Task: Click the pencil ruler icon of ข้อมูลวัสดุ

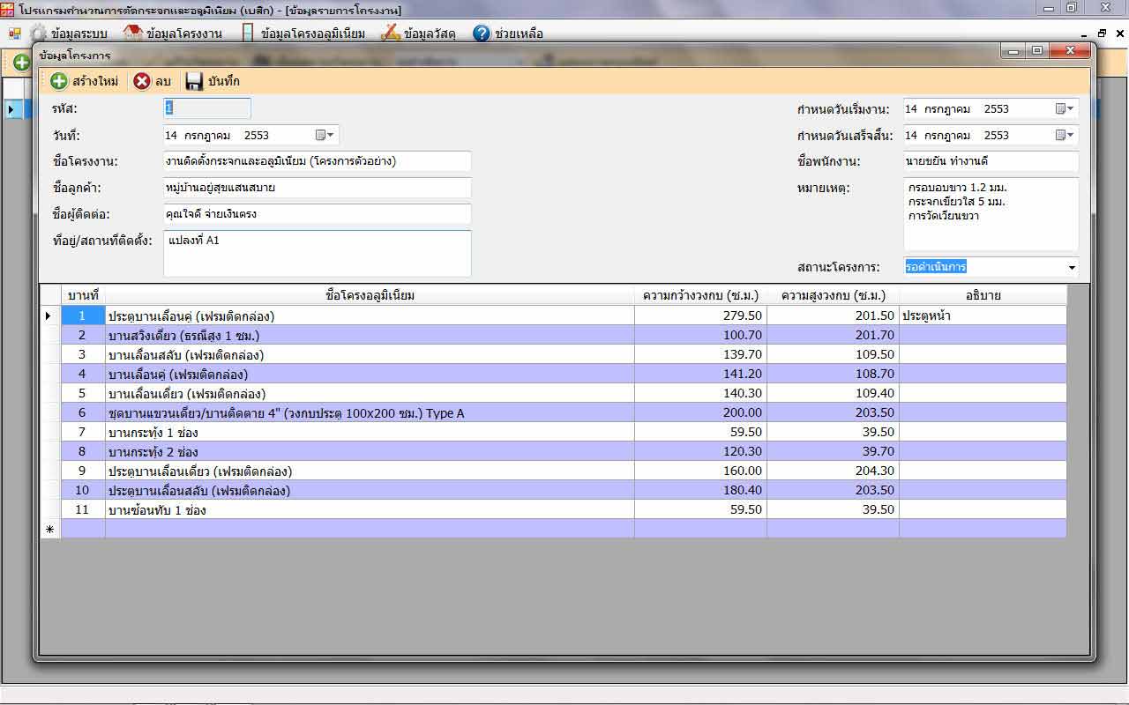Action: tap(391, 33)
